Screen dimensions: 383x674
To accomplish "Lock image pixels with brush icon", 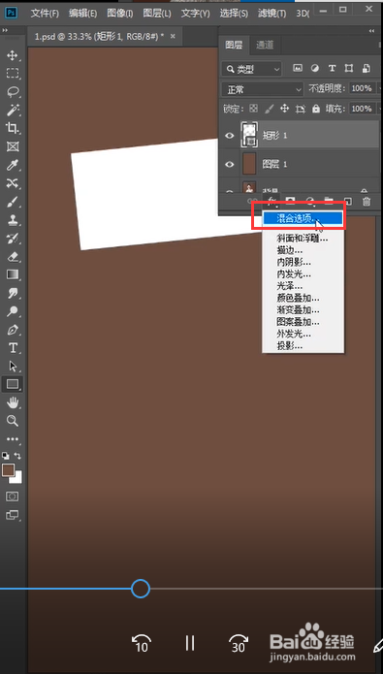I will [x=270, y=109].
